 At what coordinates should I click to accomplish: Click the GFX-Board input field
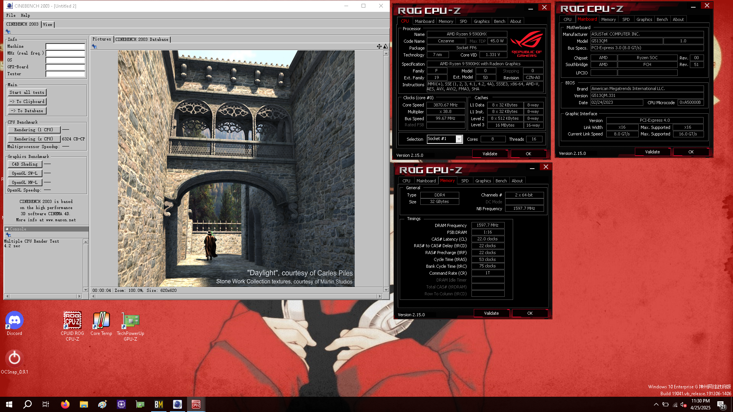[65, 67]
